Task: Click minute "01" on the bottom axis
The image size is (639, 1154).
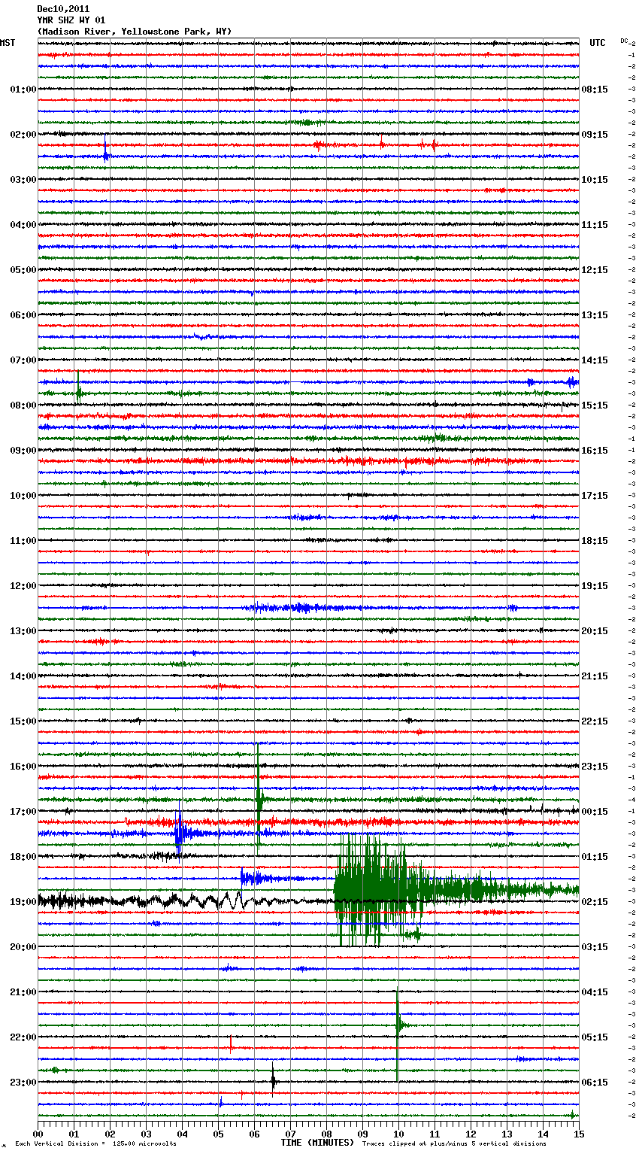Action: click(74, 1134)
